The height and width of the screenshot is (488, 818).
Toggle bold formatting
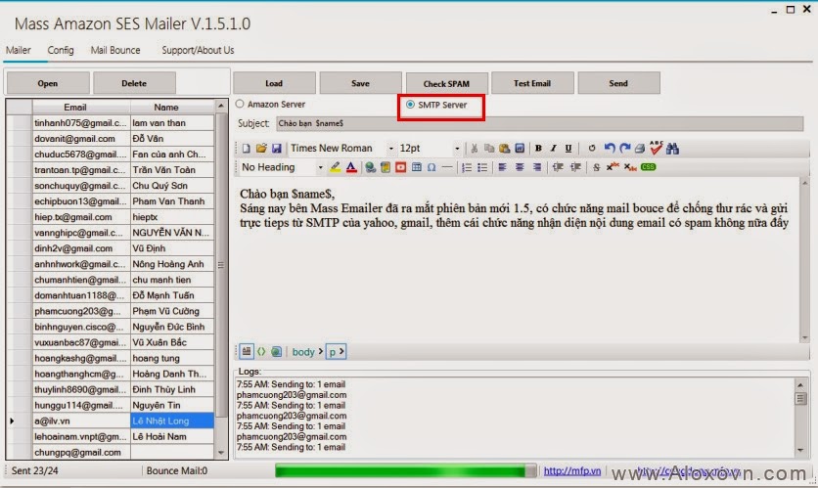tap(538, 149)
